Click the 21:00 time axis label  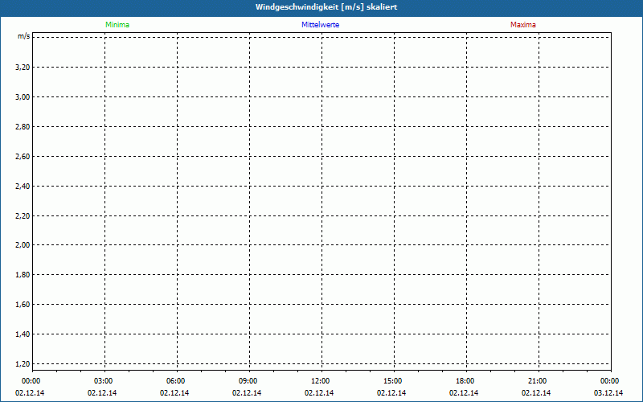[537, 381]
